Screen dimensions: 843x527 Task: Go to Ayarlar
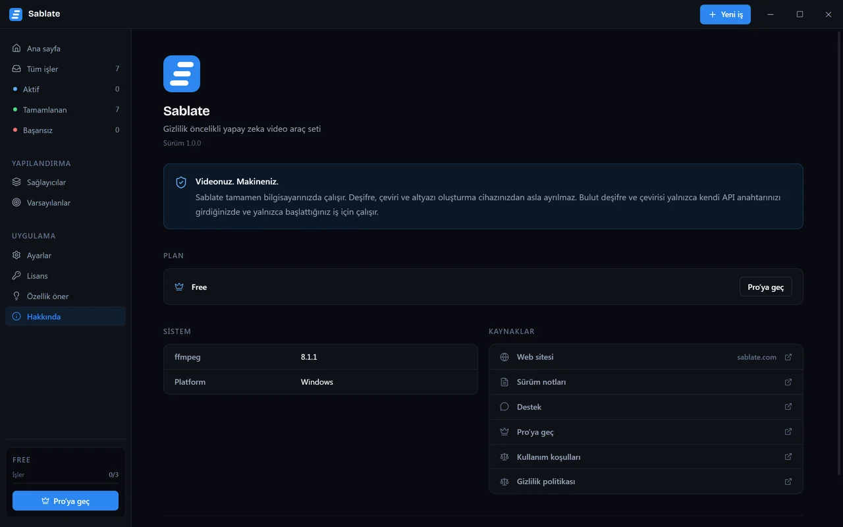(65, 256)
